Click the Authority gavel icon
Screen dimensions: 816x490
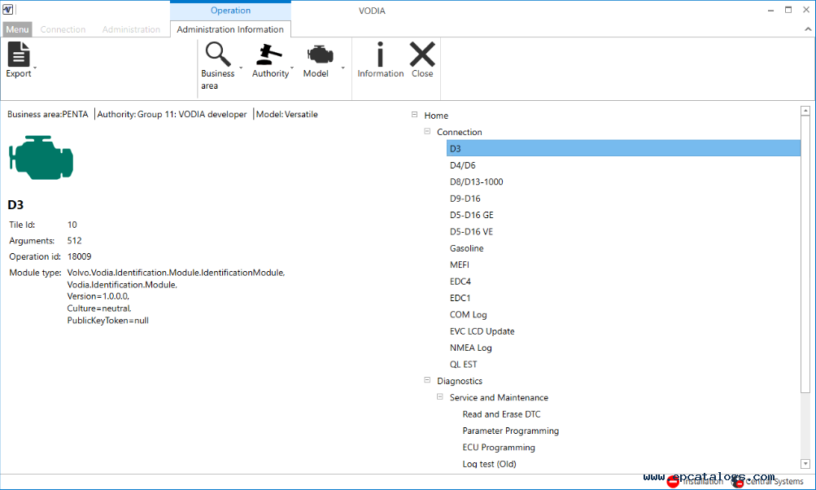(x=269, y=54)
